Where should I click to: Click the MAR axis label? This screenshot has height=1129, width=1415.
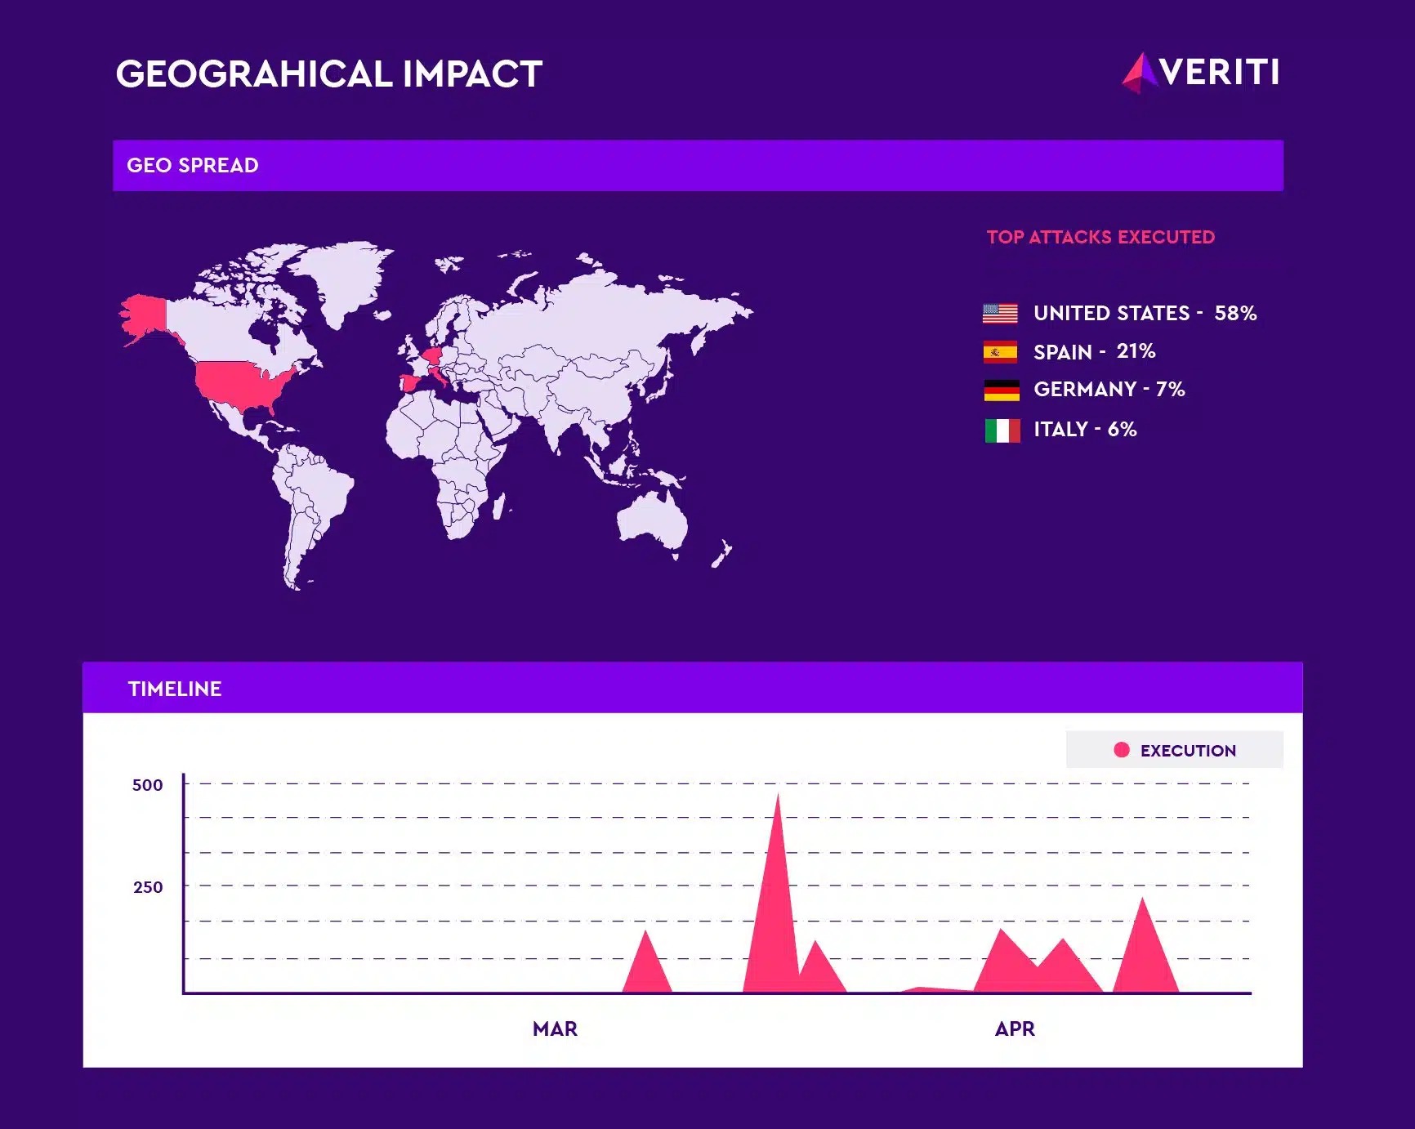pyautogui.click(x=555, y=1029)
